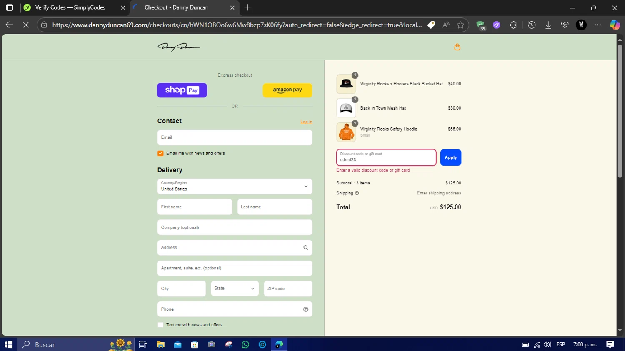Expand the State dropdown
Image resolution: width=625 pixels, height=351 pixels.
point(235,289)
